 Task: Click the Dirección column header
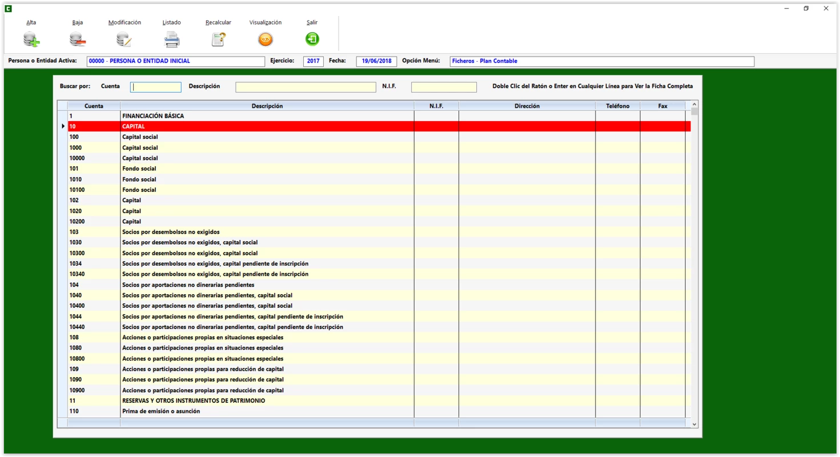pos(527,106)
